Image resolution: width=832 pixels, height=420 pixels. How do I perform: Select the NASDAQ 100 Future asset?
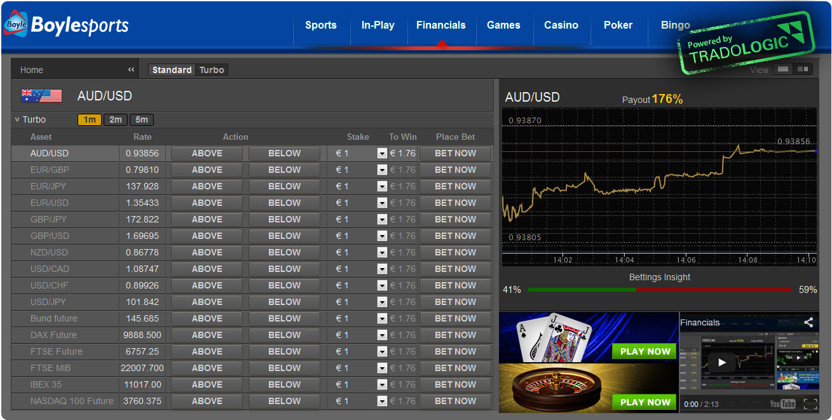click(x=72, y=401)
